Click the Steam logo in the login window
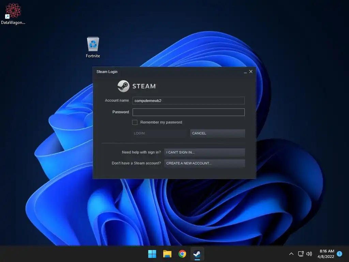This screenshot has height=262, width=349. [x=137, y=86]
